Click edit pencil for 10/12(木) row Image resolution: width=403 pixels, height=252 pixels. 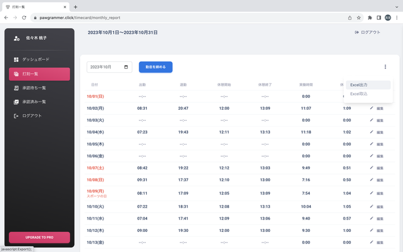[372, 230]
